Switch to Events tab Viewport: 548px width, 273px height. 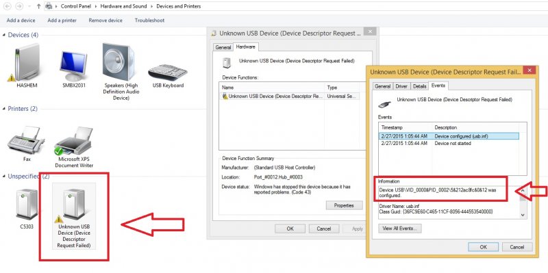(438, 86)
